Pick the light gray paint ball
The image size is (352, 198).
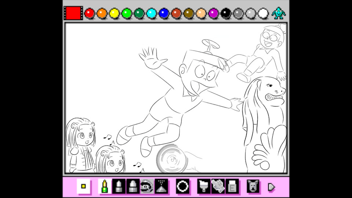(x=250, y=13)
